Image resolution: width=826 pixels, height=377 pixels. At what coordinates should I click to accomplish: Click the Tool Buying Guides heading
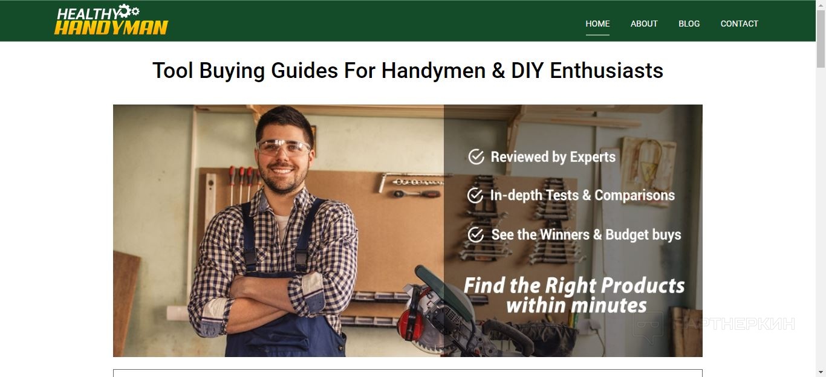(x=408, y=71)
